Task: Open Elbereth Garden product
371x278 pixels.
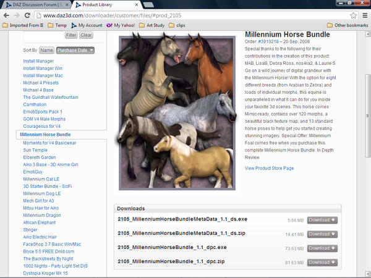Action: click(x=40, y=157)
